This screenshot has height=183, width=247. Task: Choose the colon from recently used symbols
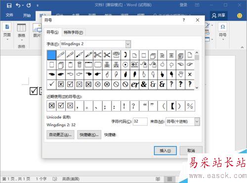click(x=116, y=105)
